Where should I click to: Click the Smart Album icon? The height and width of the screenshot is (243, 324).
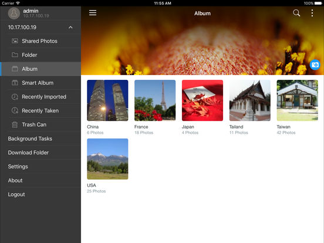(15, 83)
